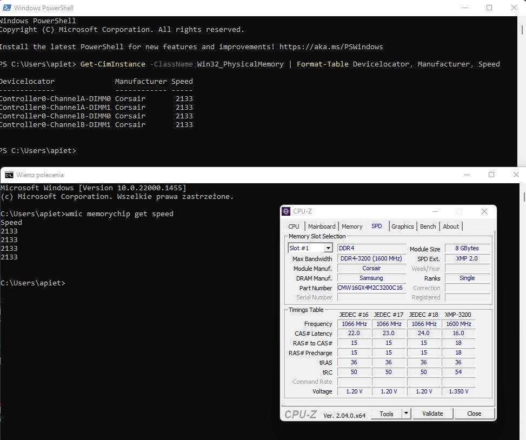Viewport: 526px width, 440px height.
Task: Click the DDR4 memory type field
Action: click(x=371, y=248)
